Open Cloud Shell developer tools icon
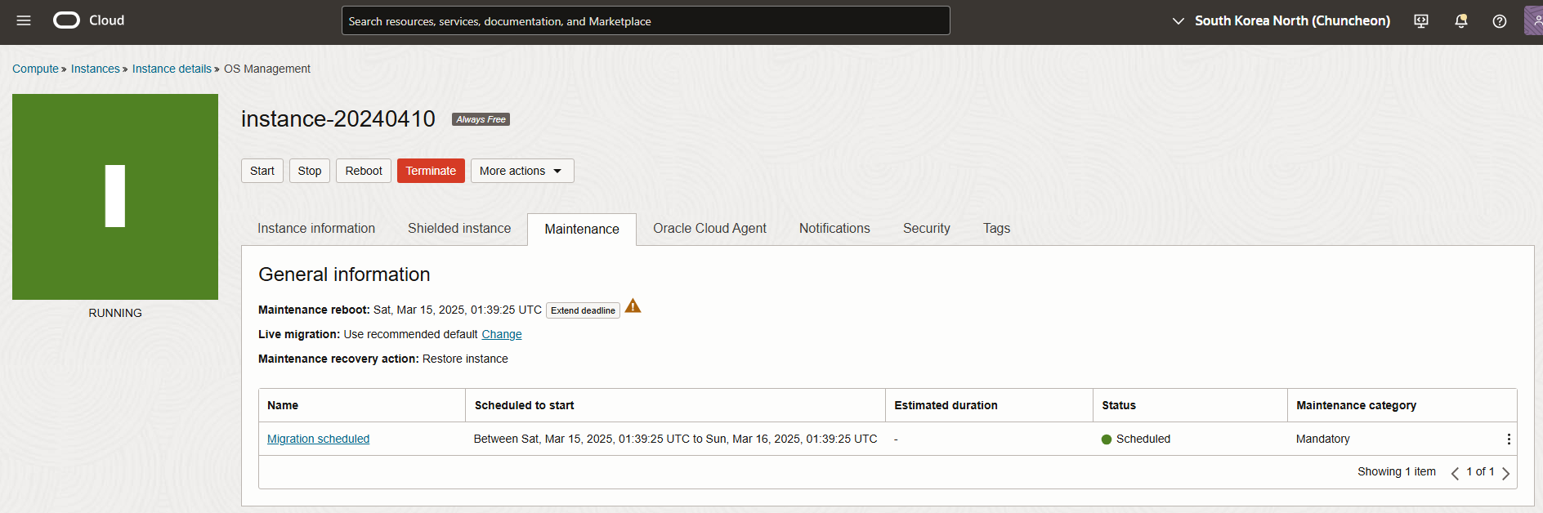Image resolution: width=1543 pixels, height=513 pixels. click(x=1421, y=21)
